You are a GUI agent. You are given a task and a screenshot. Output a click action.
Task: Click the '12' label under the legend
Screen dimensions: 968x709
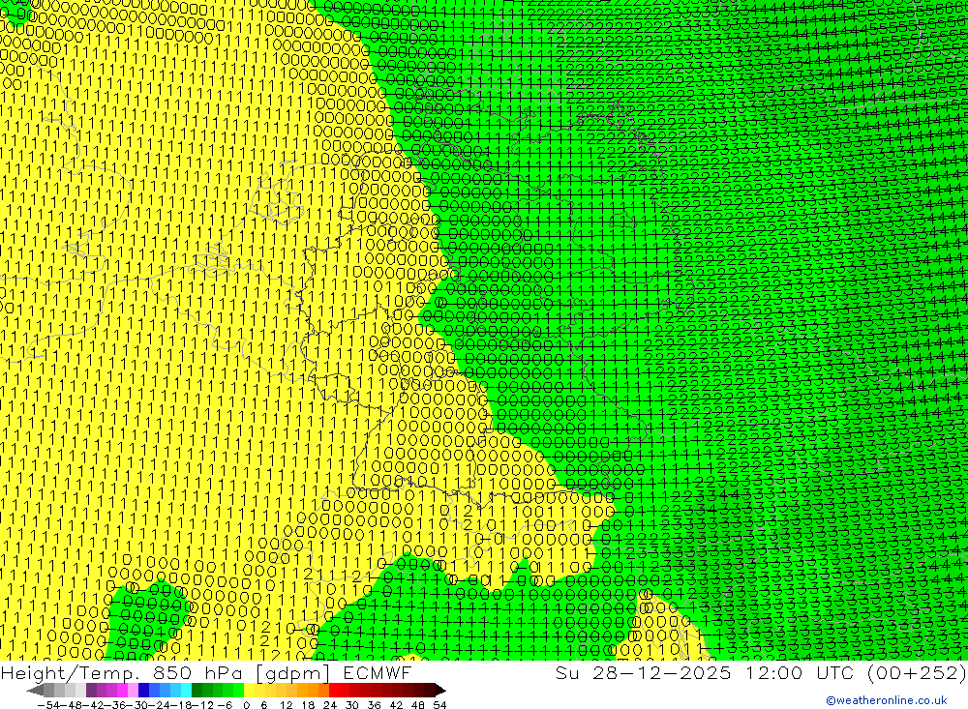[x=286, y=705]
